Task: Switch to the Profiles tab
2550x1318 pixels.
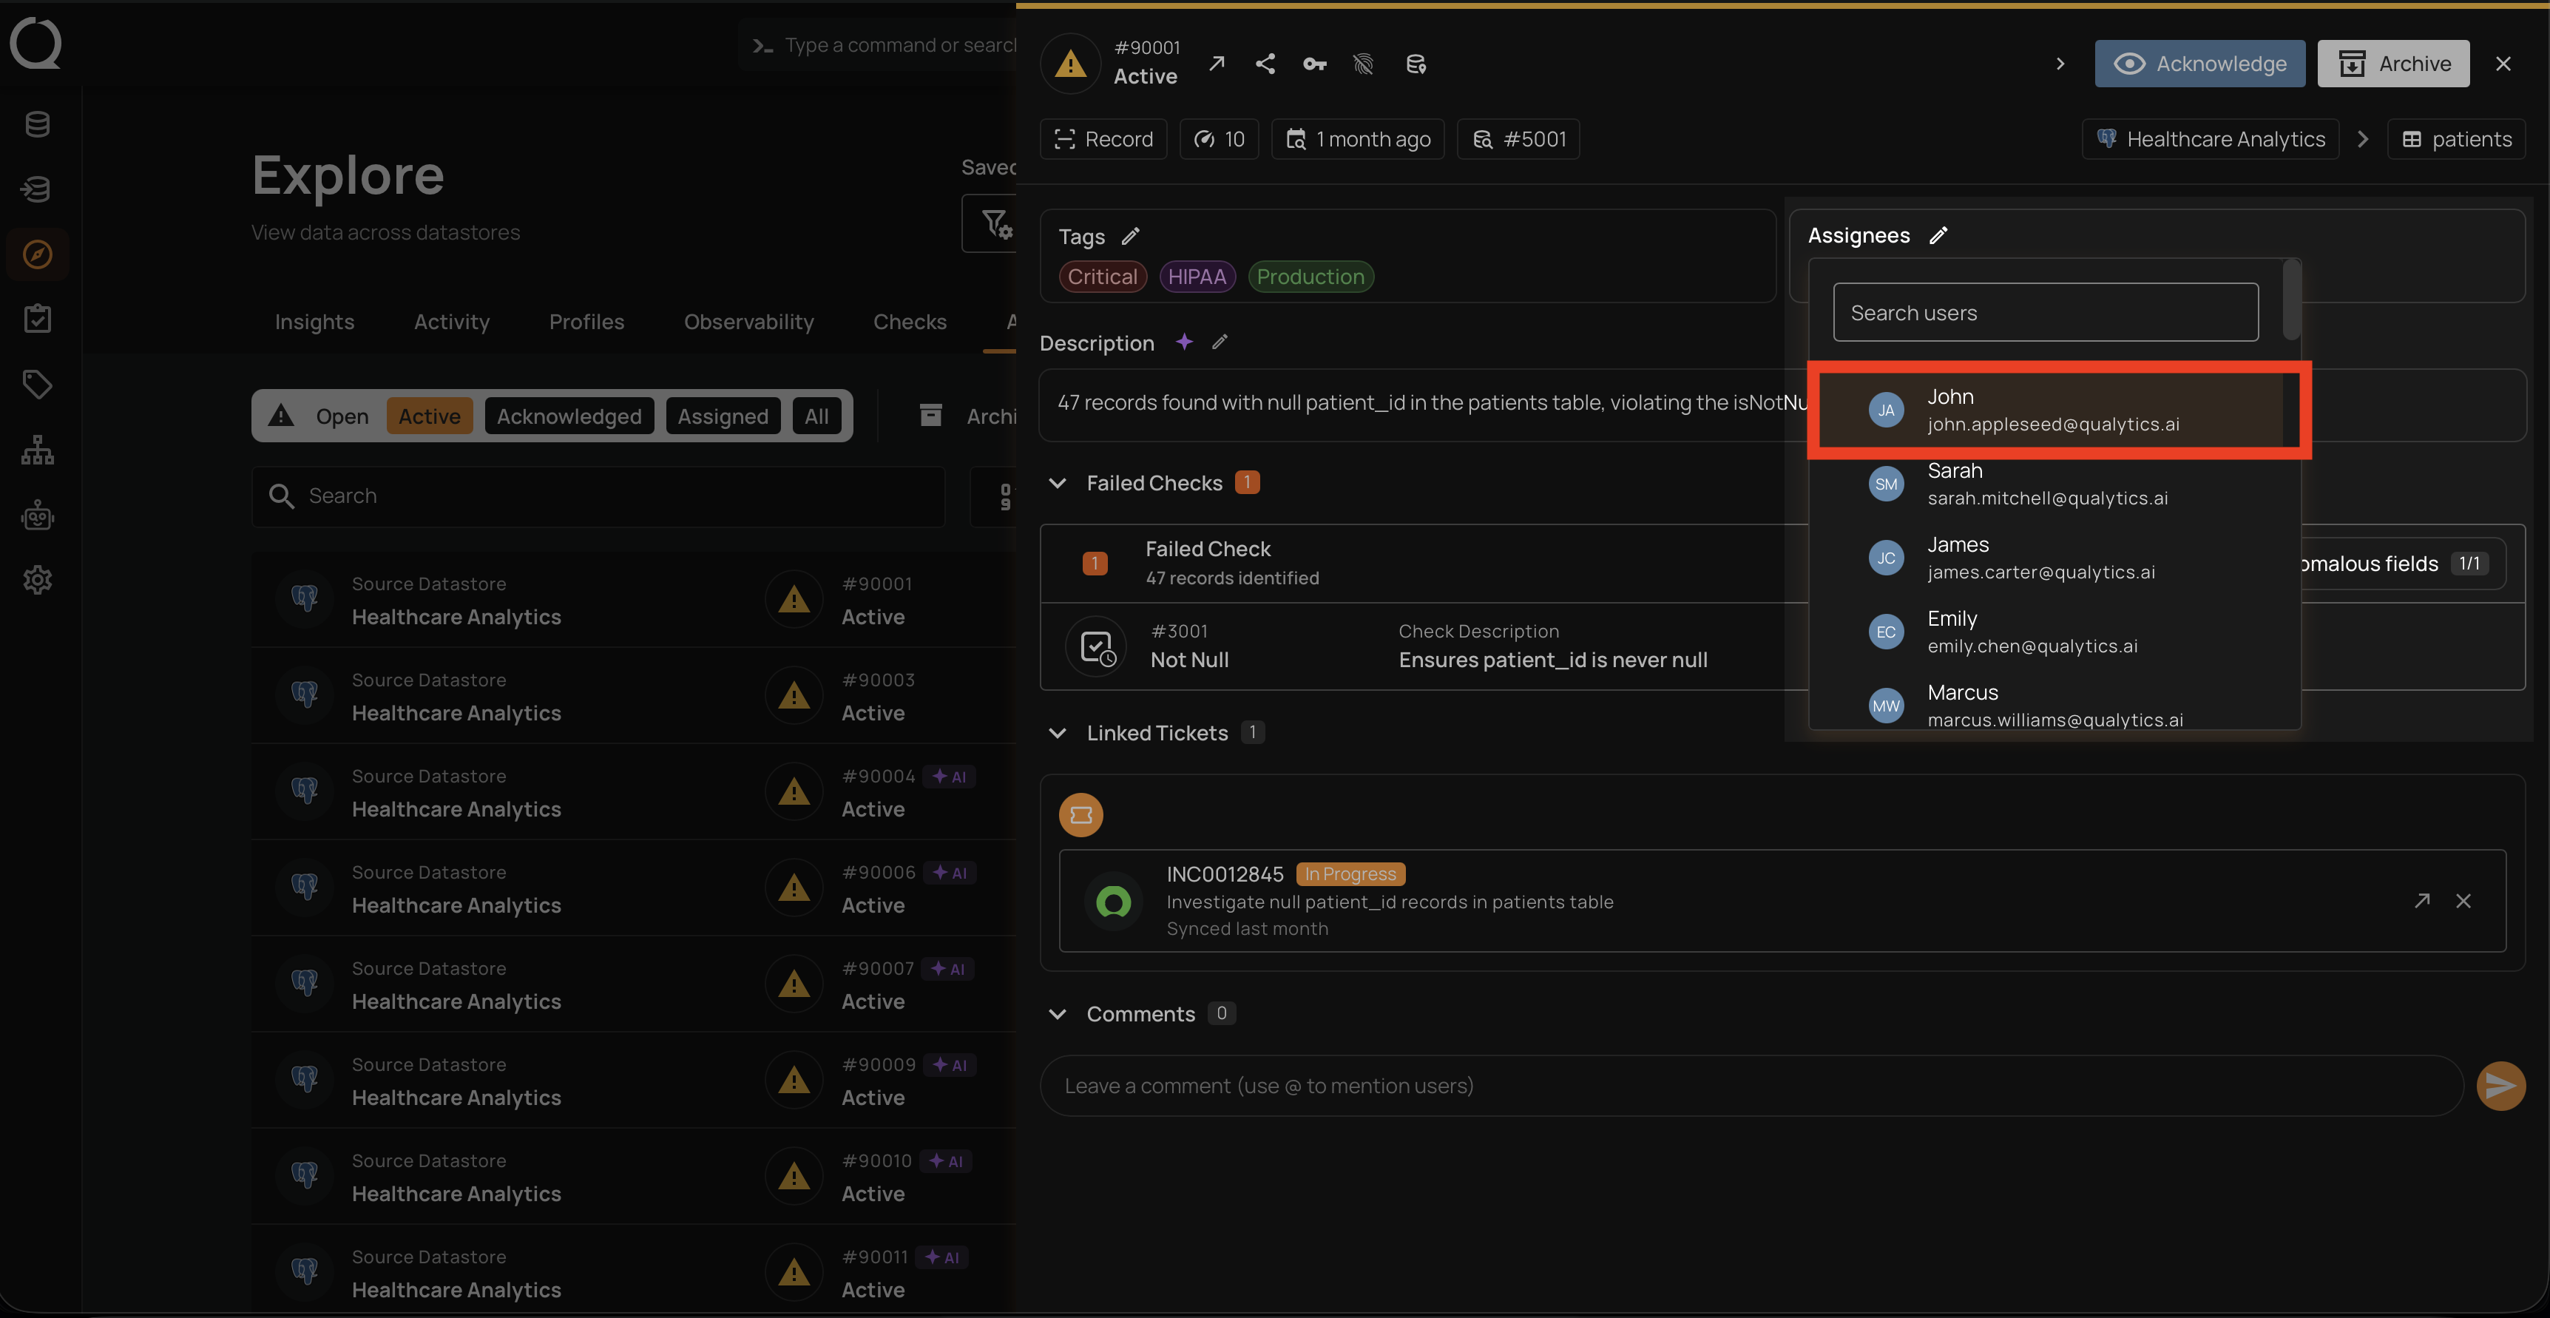Action: (x=587, y=322)
